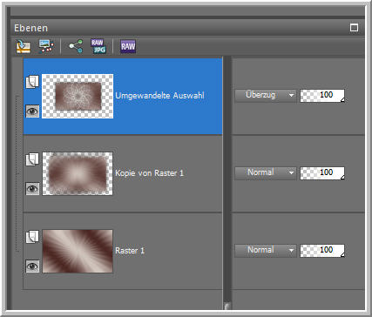Open blend mode dropdown for Raster 1
The image size is (372, 317).
(266, 250)
